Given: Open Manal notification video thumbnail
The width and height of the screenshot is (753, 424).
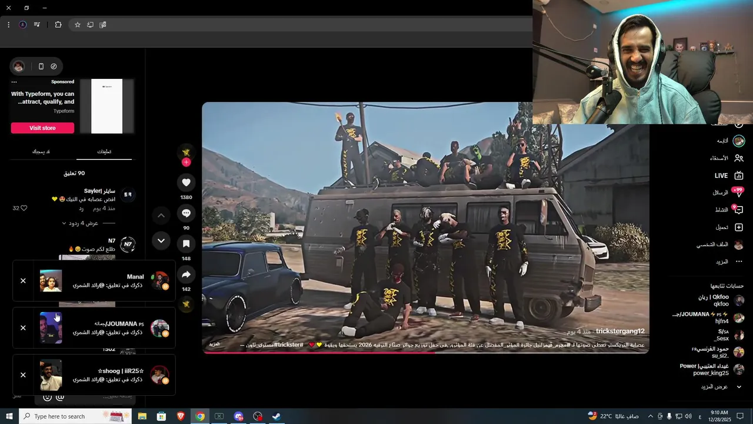Looking at the screenshot, I should point(51,281).
